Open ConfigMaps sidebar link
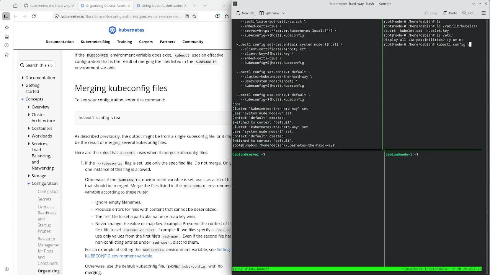This screenshot has height=275, width=490. point(49,191)
